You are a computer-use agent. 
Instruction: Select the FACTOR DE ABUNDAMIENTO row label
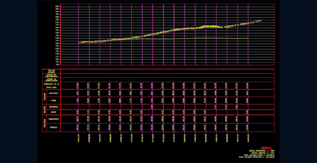tap(51, 75)
